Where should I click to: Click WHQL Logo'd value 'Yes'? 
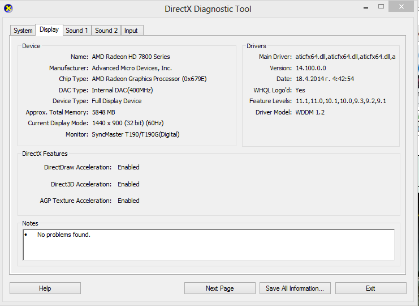300,90
